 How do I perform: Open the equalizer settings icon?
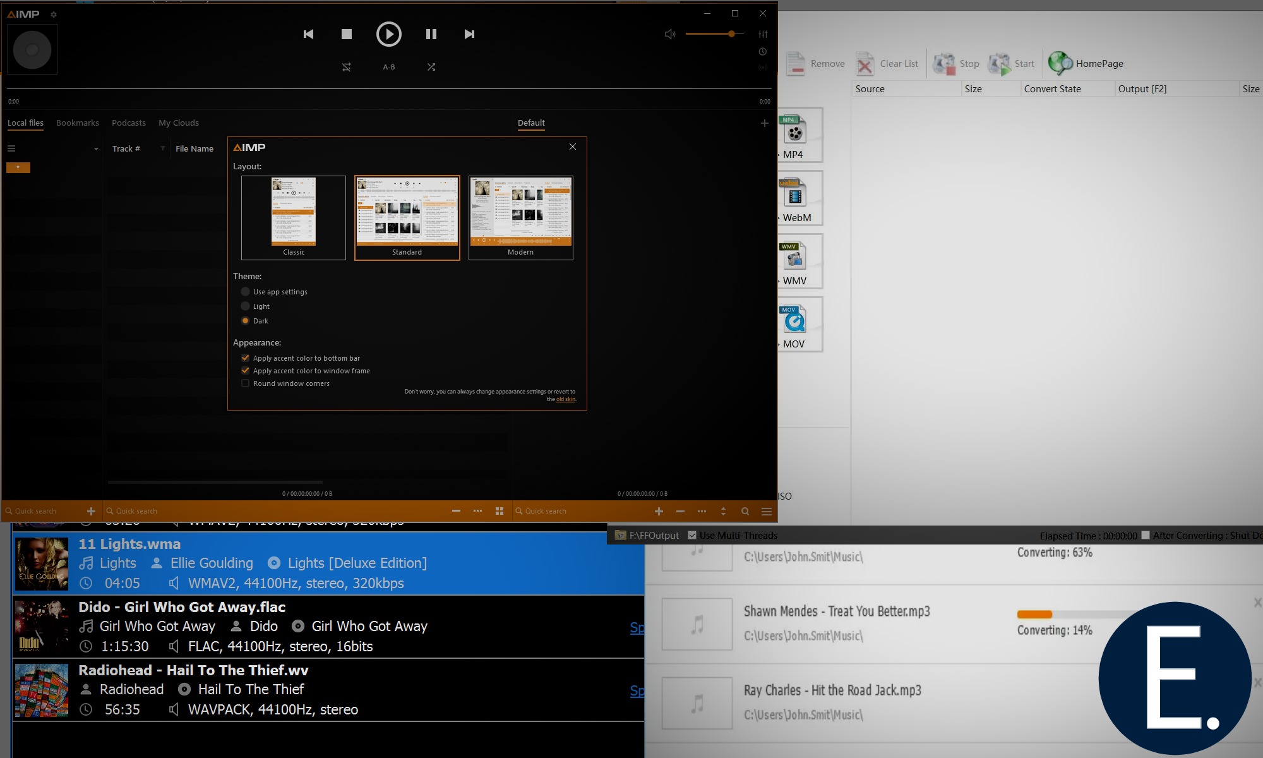(763, 34)
